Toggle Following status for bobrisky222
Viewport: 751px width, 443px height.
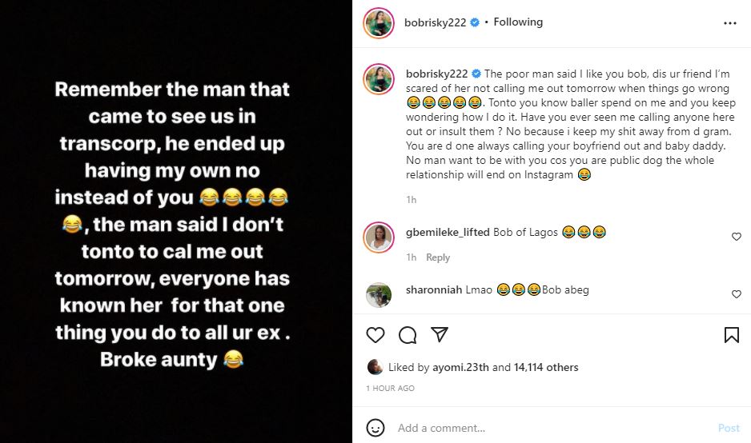click(518, 22)
